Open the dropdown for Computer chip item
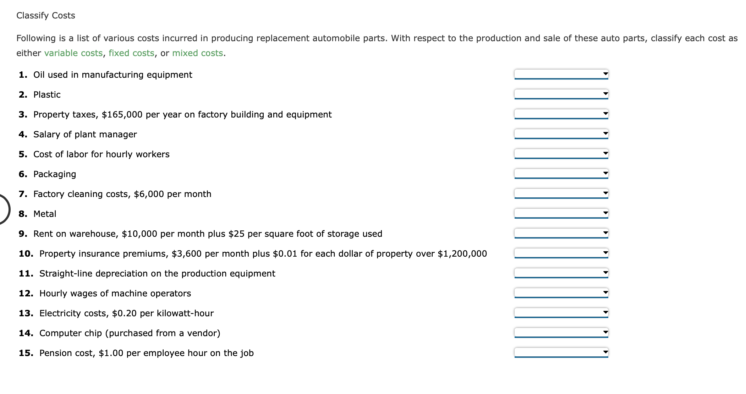The width and height of the screenshot is (746, 394). point(561,333)
